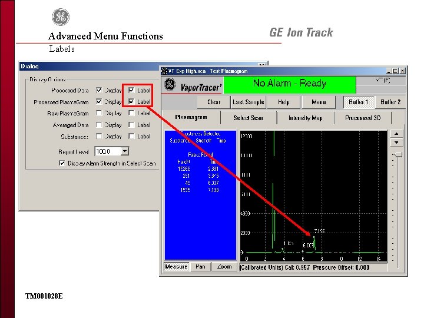Open the Intensity Map tab
The width and height of the screenshot is (424, 318).
click(305, 118)
